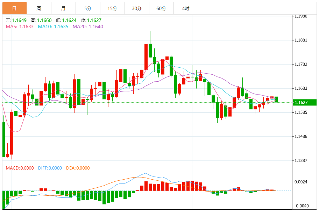319x210 pixels.
Task: Click the MA20 indicator label
Action: point(88,26)
